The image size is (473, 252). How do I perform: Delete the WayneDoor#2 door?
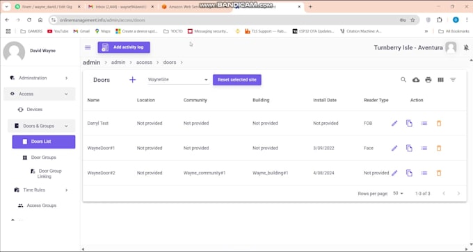click(439, 173)
